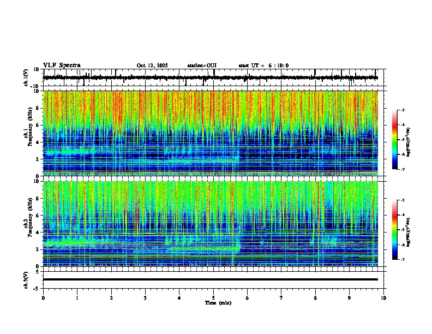Click the ch.3(V) flat black trace

pos(211,279)
